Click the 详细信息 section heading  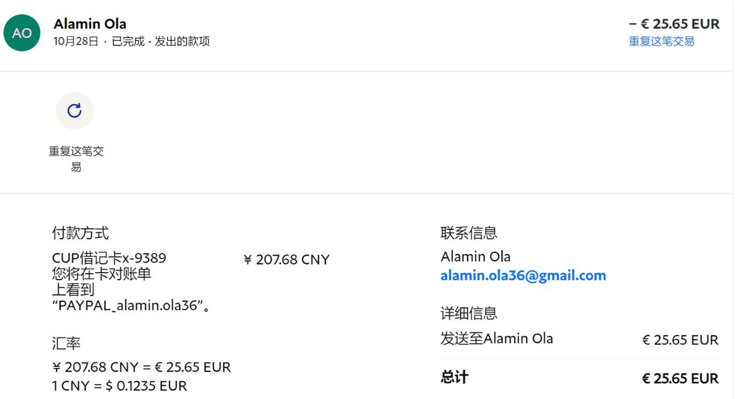(469, 313)
